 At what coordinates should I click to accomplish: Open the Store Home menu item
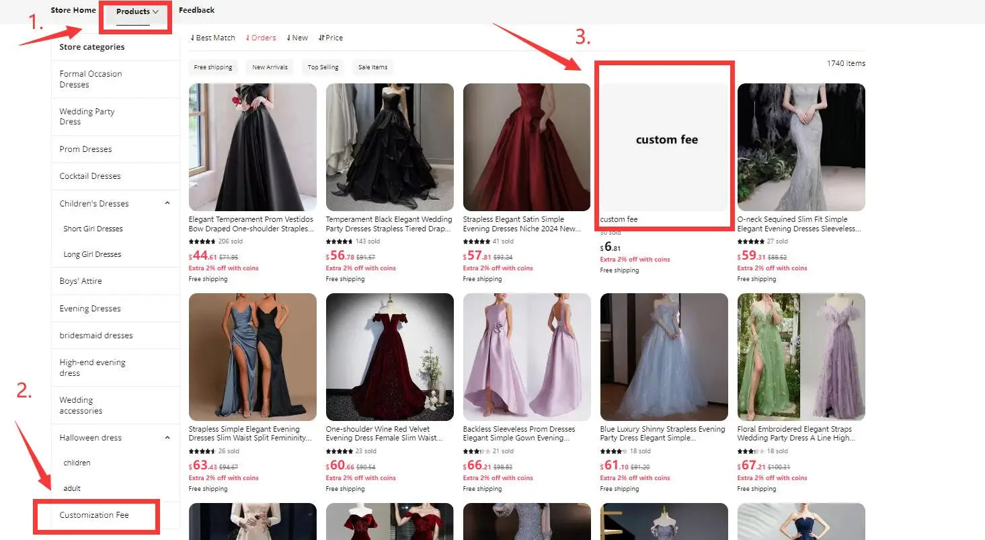click(73, 9)
